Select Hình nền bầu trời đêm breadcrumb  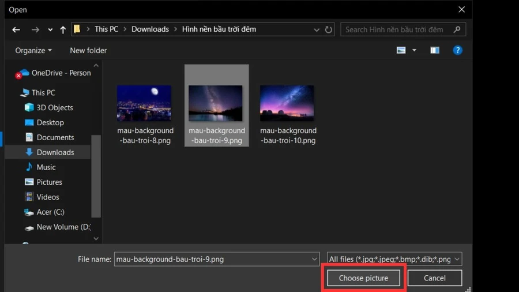[219, 29]
